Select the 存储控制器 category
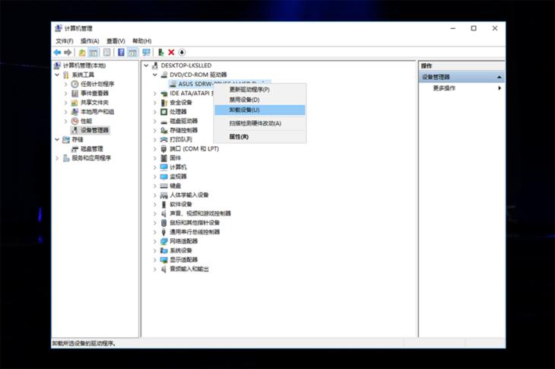This screenshot has width=555, height=369. pos(184,130)
